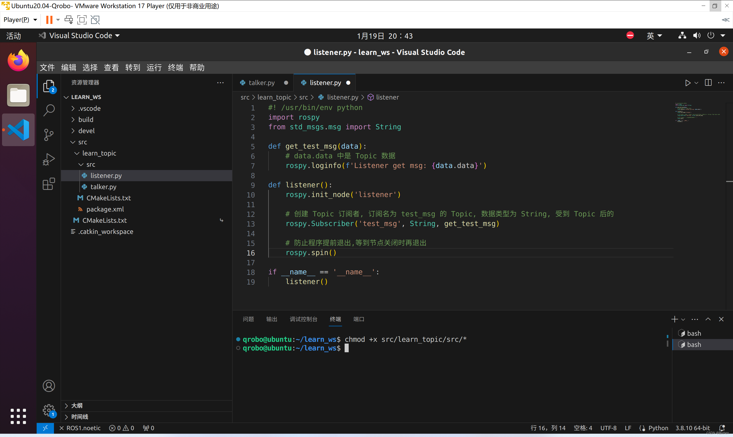The width and height of the screenshot is (733, 437).
Task: Expand the build folder
Action: pos(147,120)
